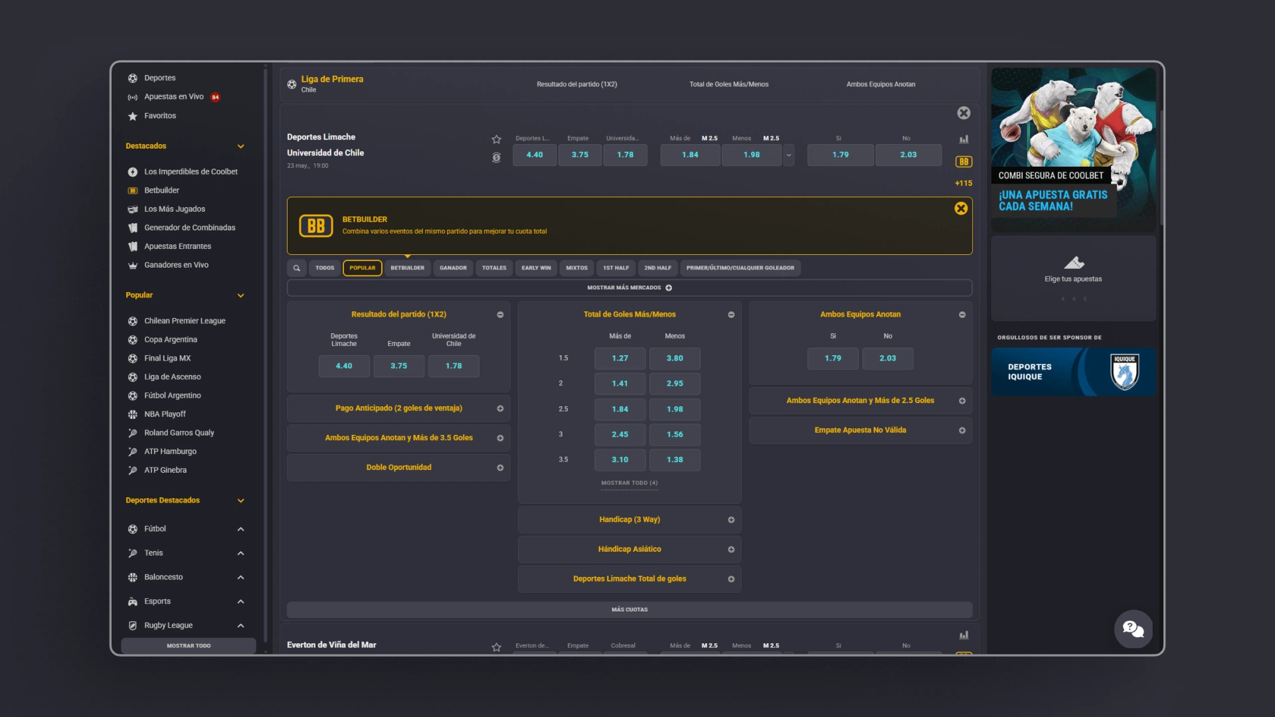Switch to BETBUILDER tab
Viewport: 1275px width, 717px height.
pos(407,268)
